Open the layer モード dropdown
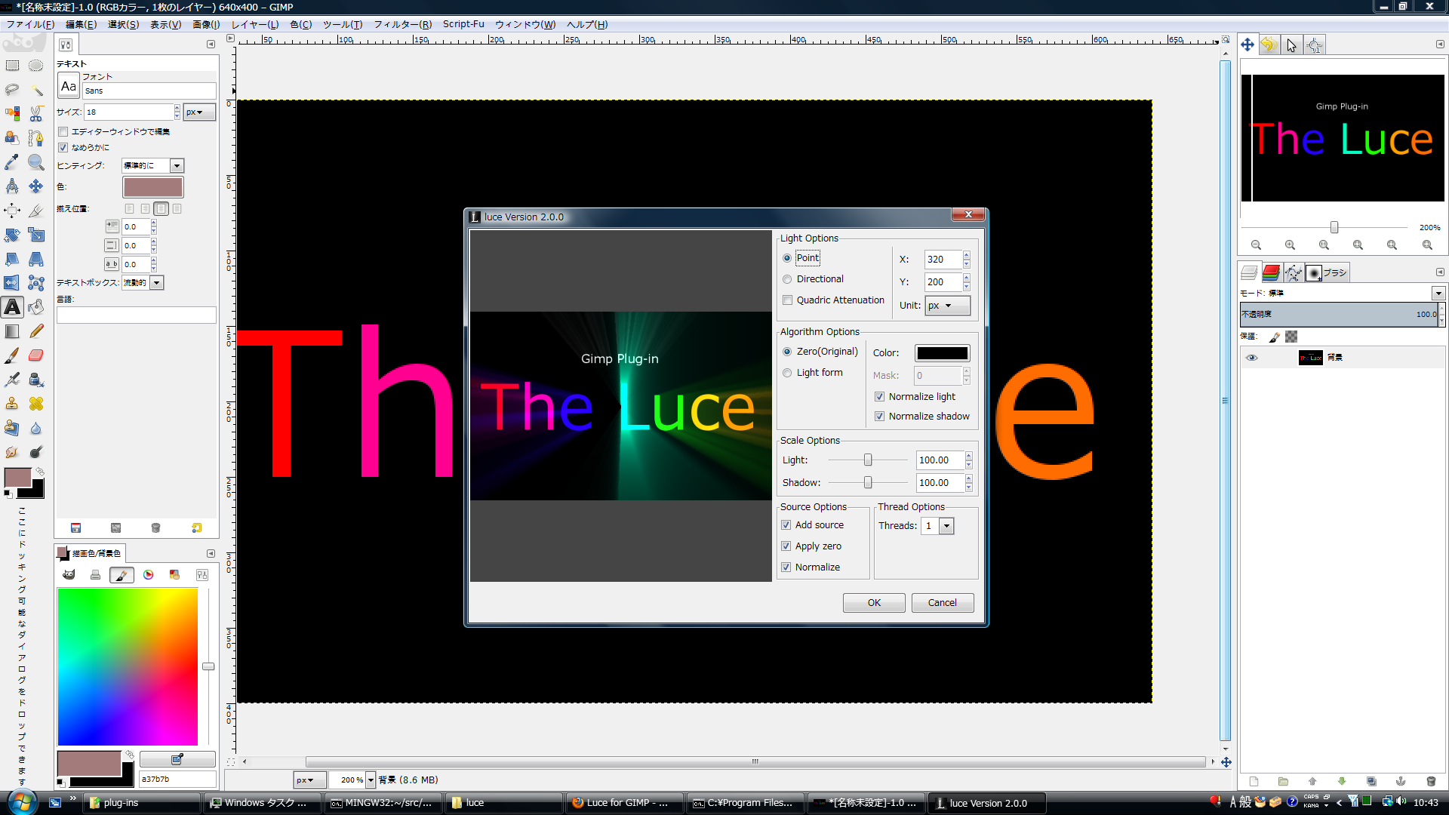 click(1438, 294)
